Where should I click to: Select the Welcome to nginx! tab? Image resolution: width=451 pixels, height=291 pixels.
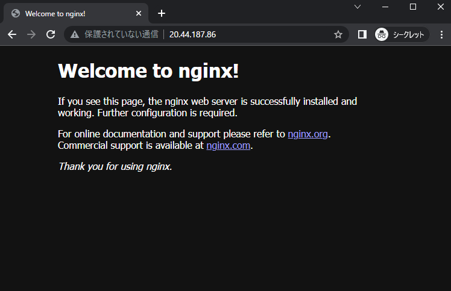(x=76, y=13)
